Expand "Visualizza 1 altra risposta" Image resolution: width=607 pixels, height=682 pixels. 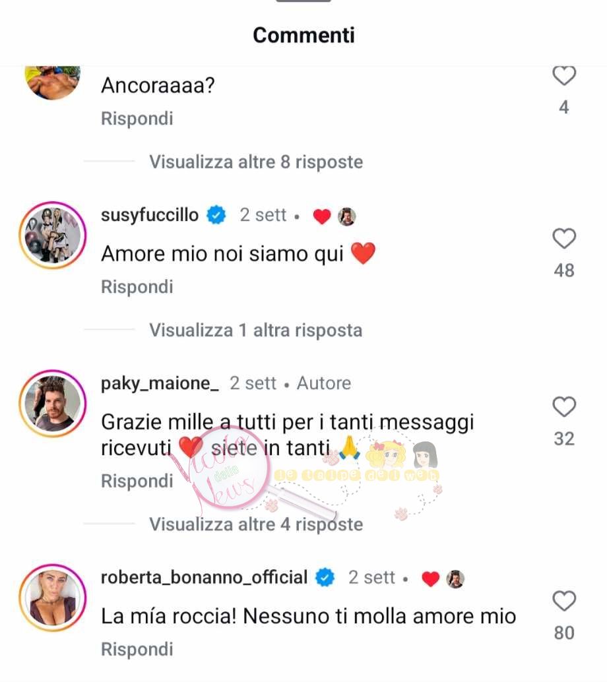coord(256,330)
